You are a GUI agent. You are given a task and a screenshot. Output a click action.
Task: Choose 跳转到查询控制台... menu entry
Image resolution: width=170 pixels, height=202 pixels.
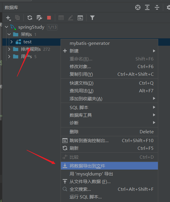click(x=109, y=141)
